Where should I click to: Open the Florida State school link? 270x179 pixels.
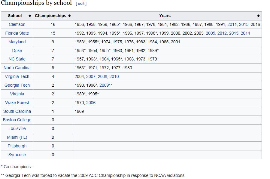click(x=17, y=33)
